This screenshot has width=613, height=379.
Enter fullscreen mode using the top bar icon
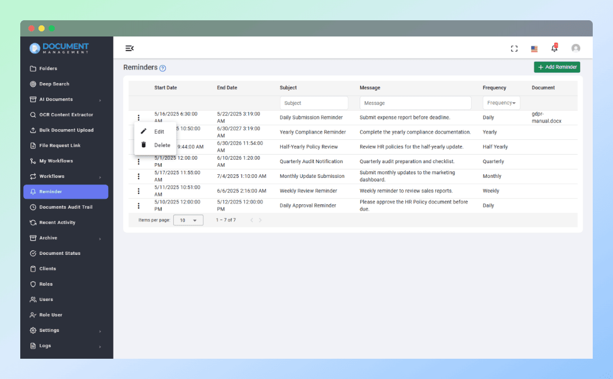pos(514,49)
